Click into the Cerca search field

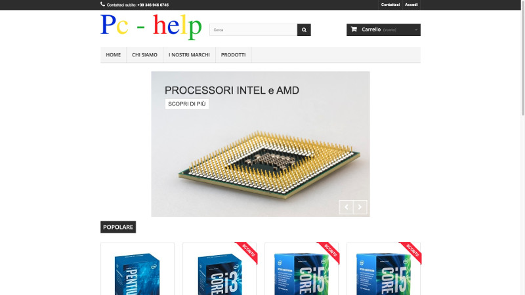[253, 29]
